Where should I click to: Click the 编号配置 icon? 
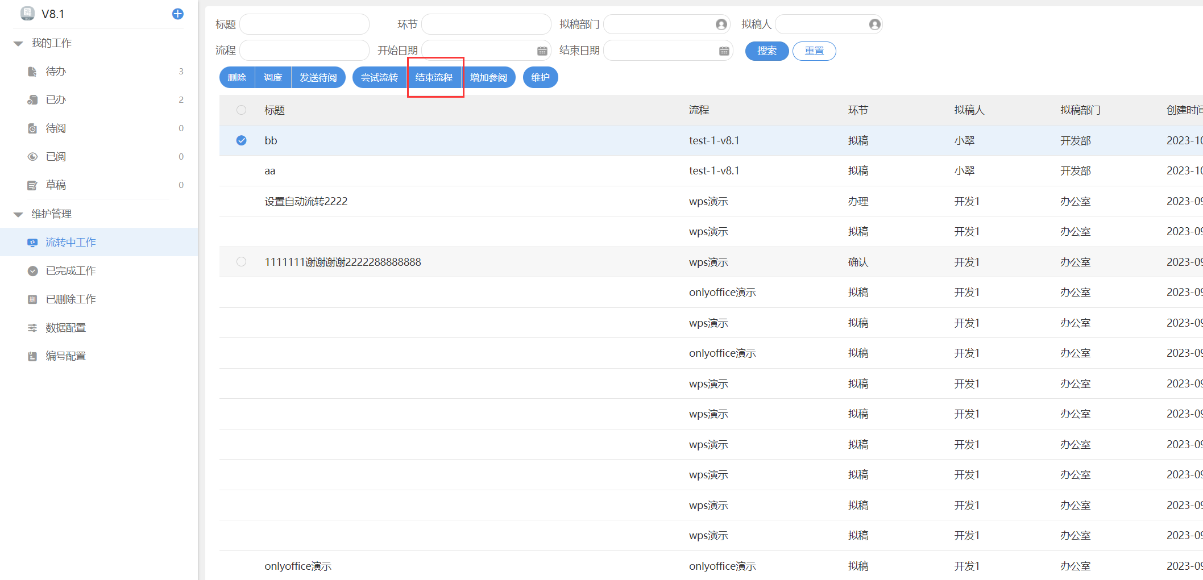(x=32, y=356)
